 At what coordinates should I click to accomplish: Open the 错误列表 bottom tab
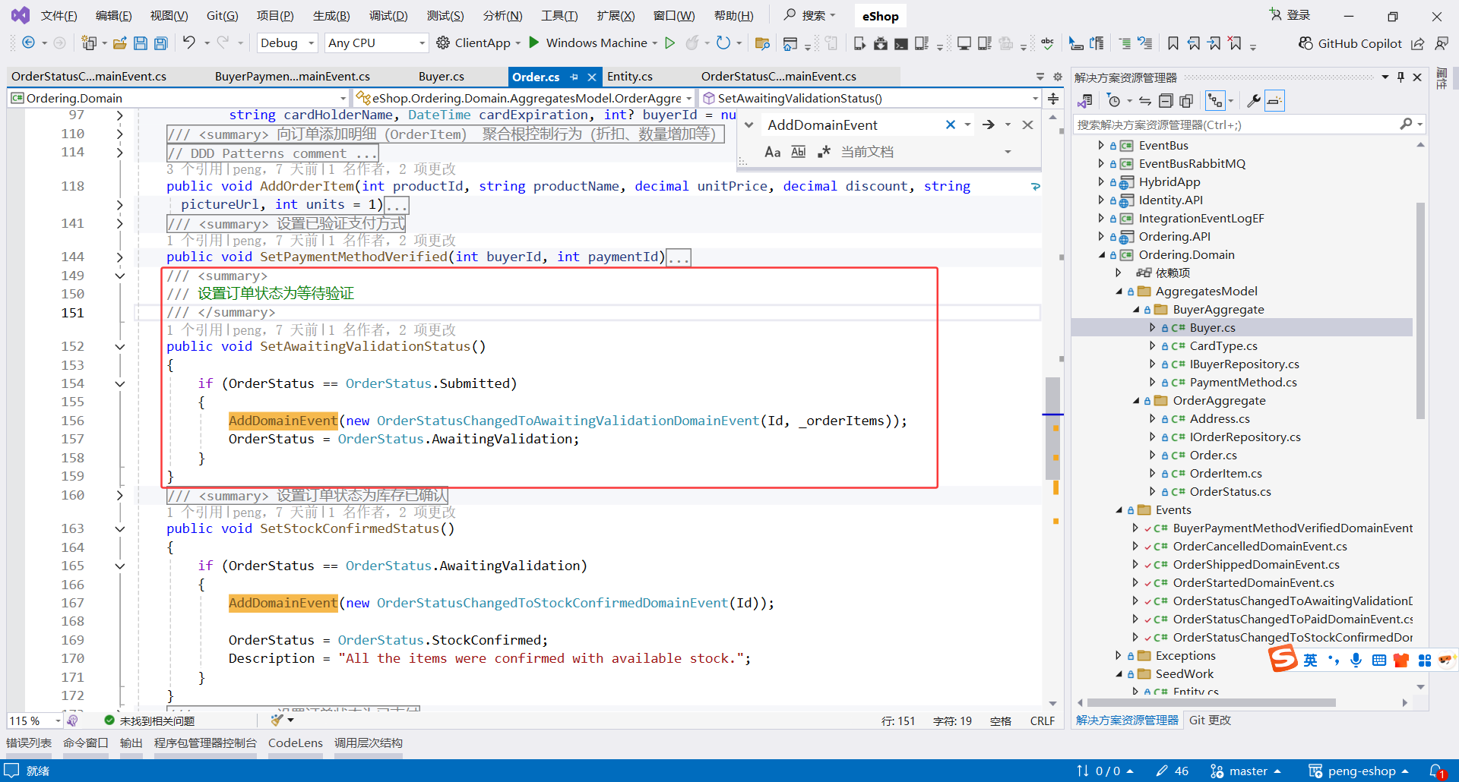pos(29,743)
